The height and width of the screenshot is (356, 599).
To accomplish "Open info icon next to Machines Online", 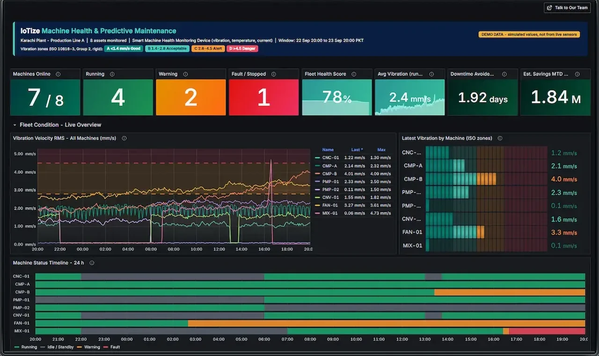I will 58,74.
